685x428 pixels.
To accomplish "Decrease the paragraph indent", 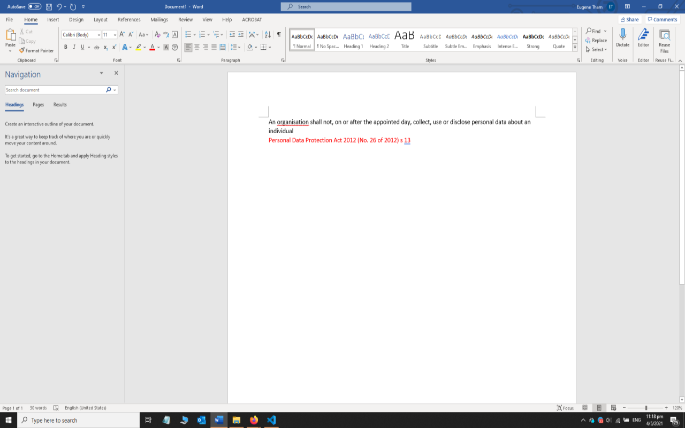I will click(232, 34).
